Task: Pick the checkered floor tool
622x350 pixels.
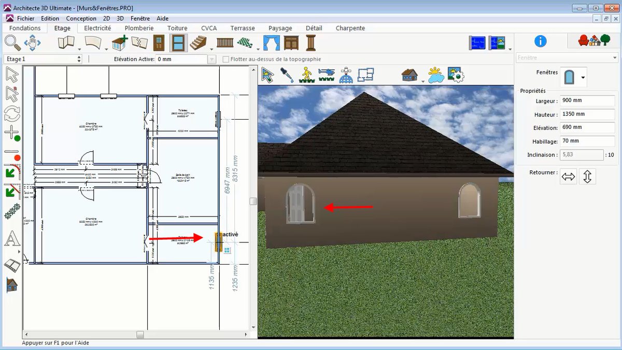Action: coord(245,43)
